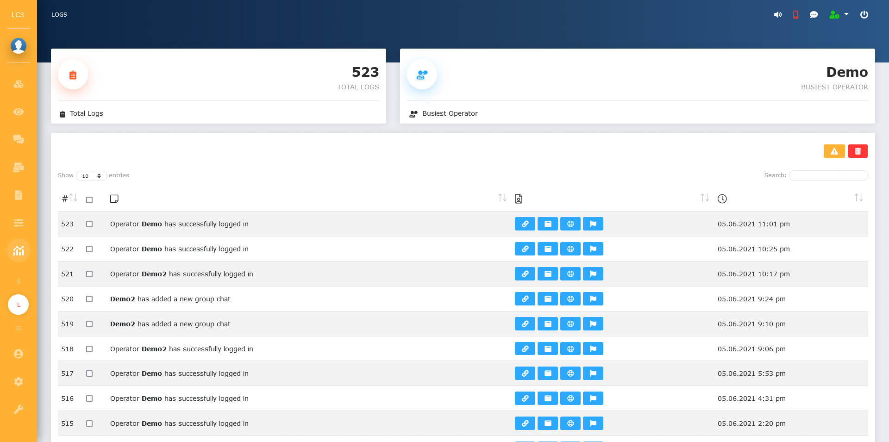Expand the green operator status dropdown
This screenshot has height=442, width=889.
pyautogui.click(x=839, y=15)
